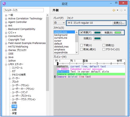This screenshot has width=130, height=117.
Task: Open the パレット dropdown showing 白
Action: click(59, 23)
